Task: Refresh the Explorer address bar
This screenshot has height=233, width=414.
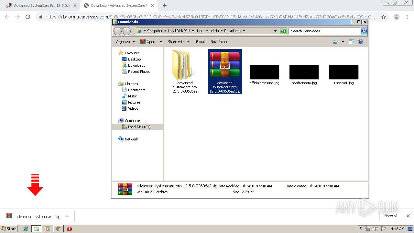Action: (283, 31)
